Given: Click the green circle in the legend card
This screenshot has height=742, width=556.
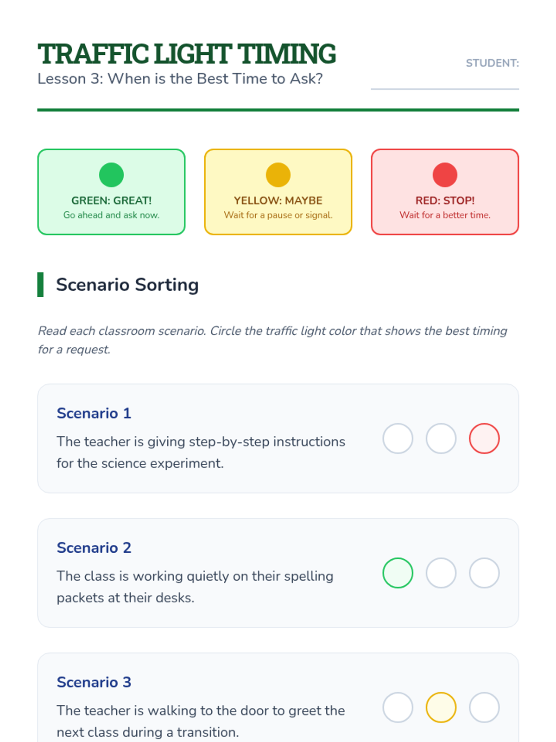Looking at the screenshot, I should (x=111, y=175).
